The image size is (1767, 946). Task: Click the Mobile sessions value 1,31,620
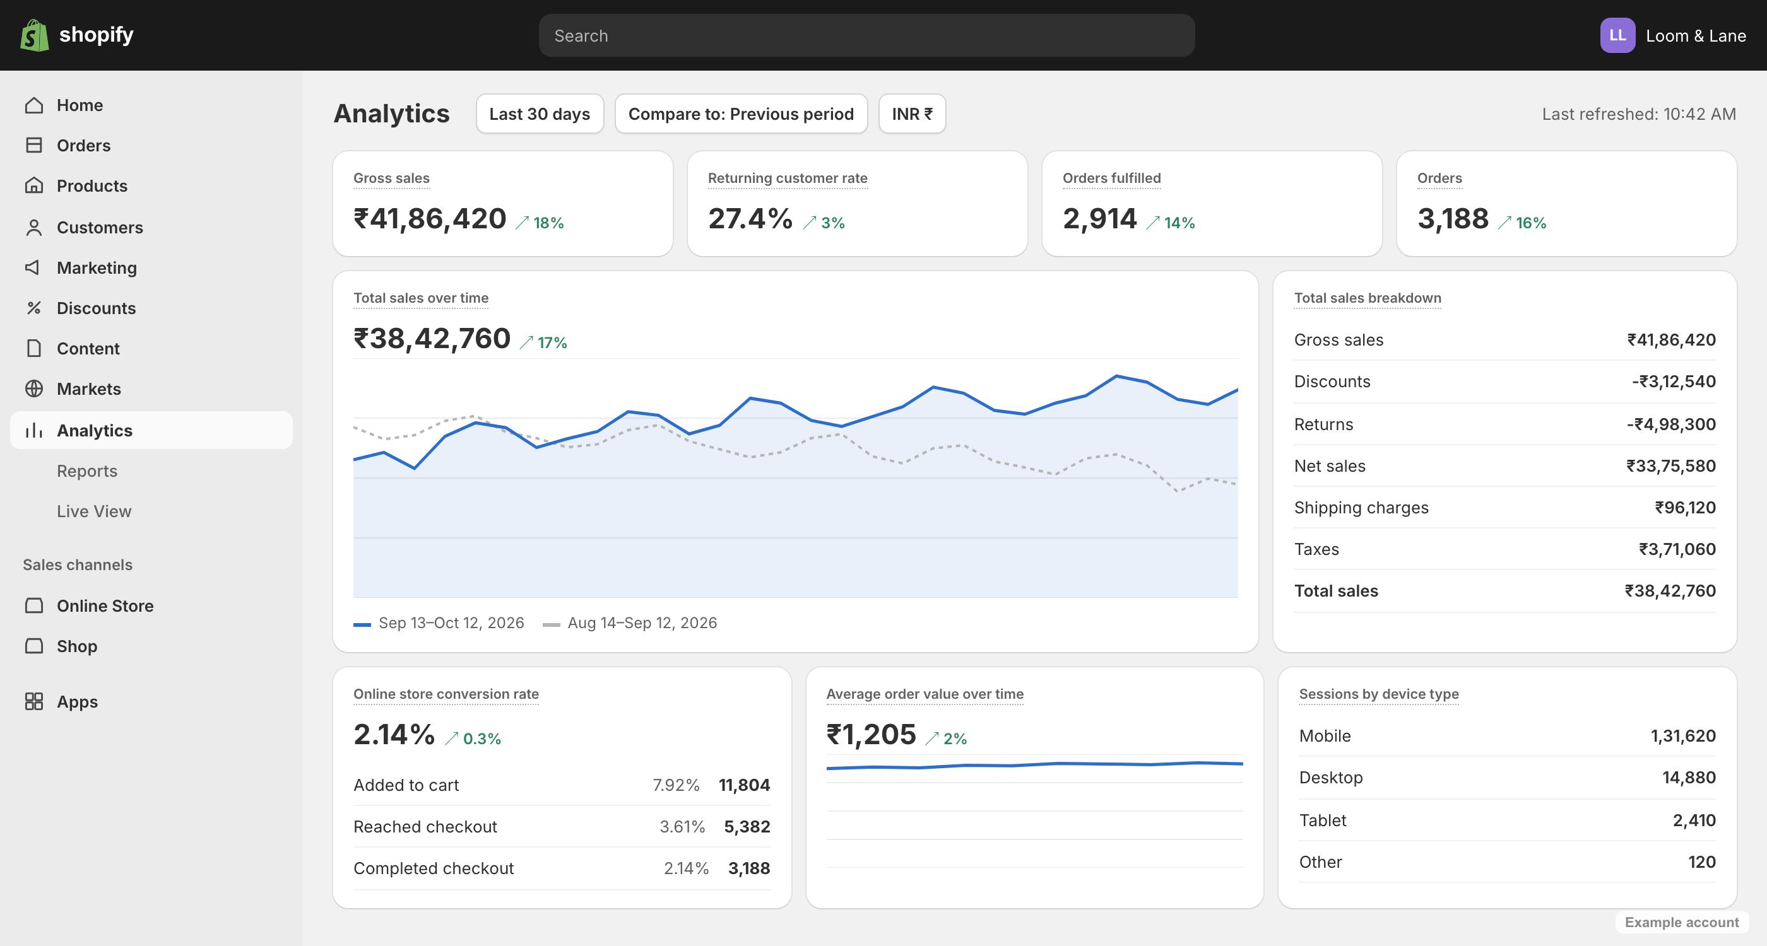pos(1682,736)
